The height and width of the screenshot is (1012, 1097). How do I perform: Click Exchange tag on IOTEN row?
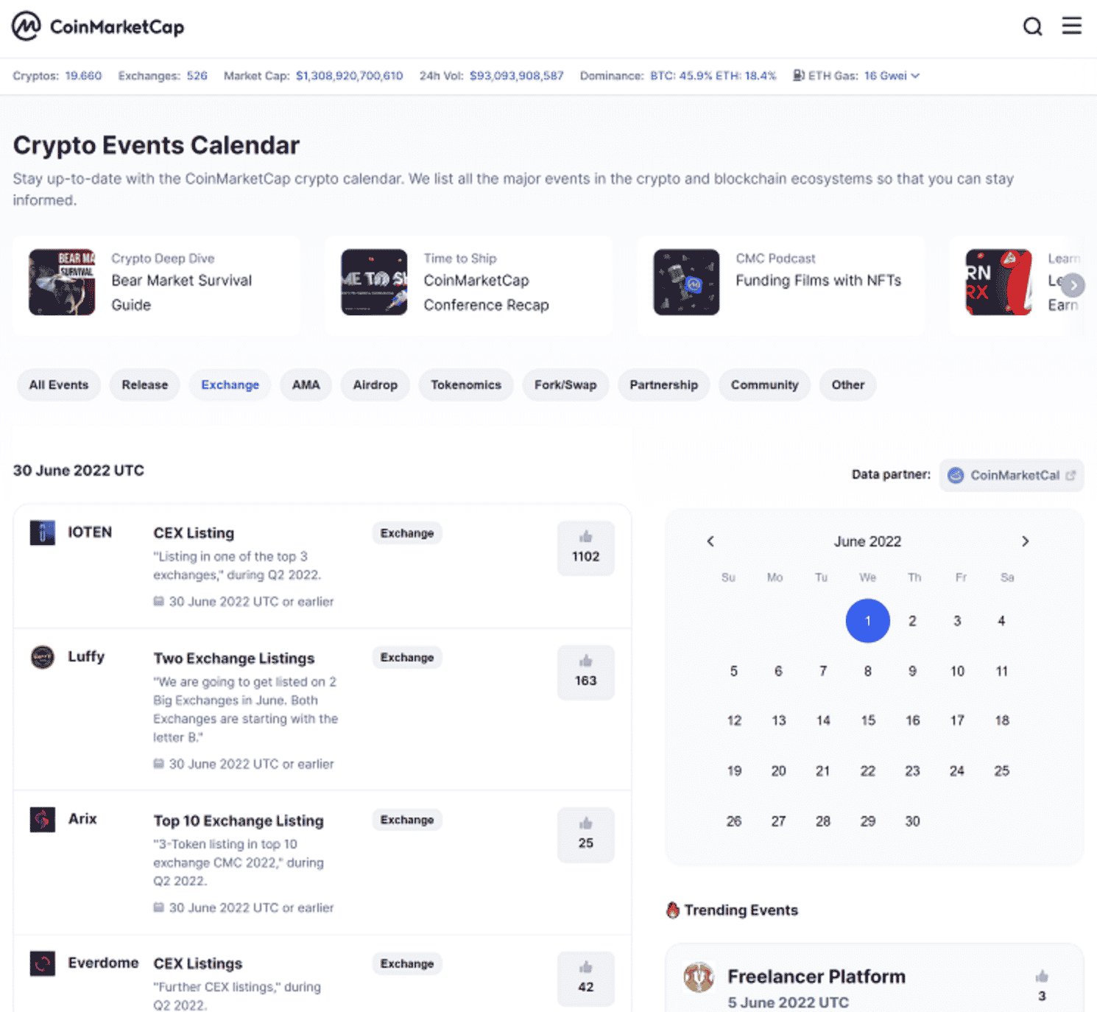[x=407, y=533]
